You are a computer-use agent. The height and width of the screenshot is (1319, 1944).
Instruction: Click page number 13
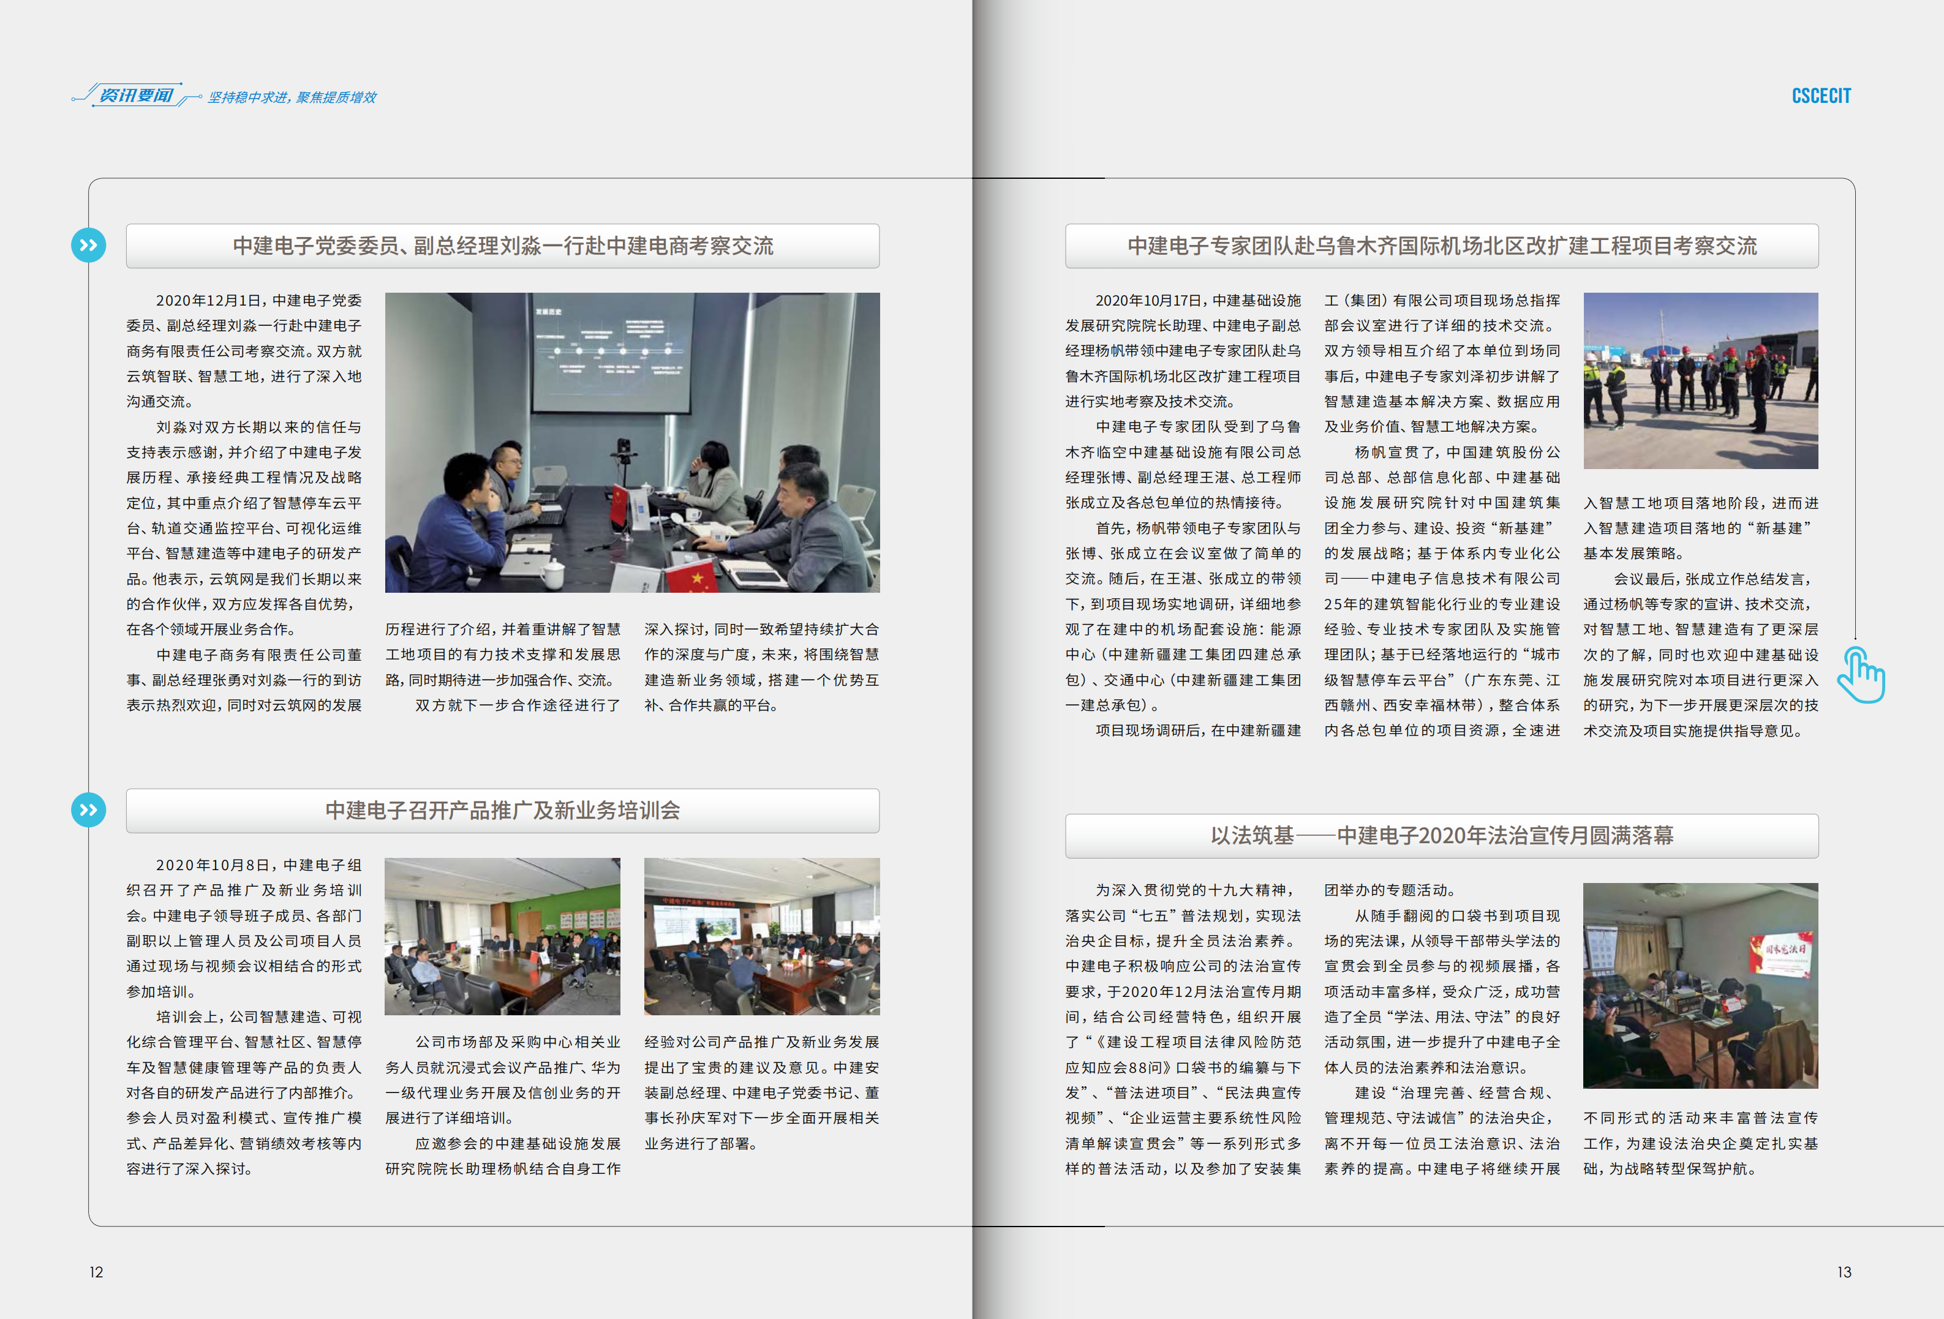1844,1272
